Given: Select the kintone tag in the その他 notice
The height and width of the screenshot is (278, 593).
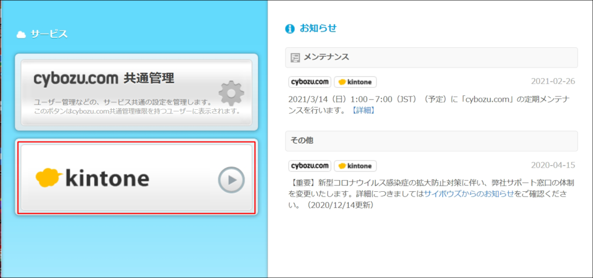Looking at the screenshot, I should click(x=355, y=166).
